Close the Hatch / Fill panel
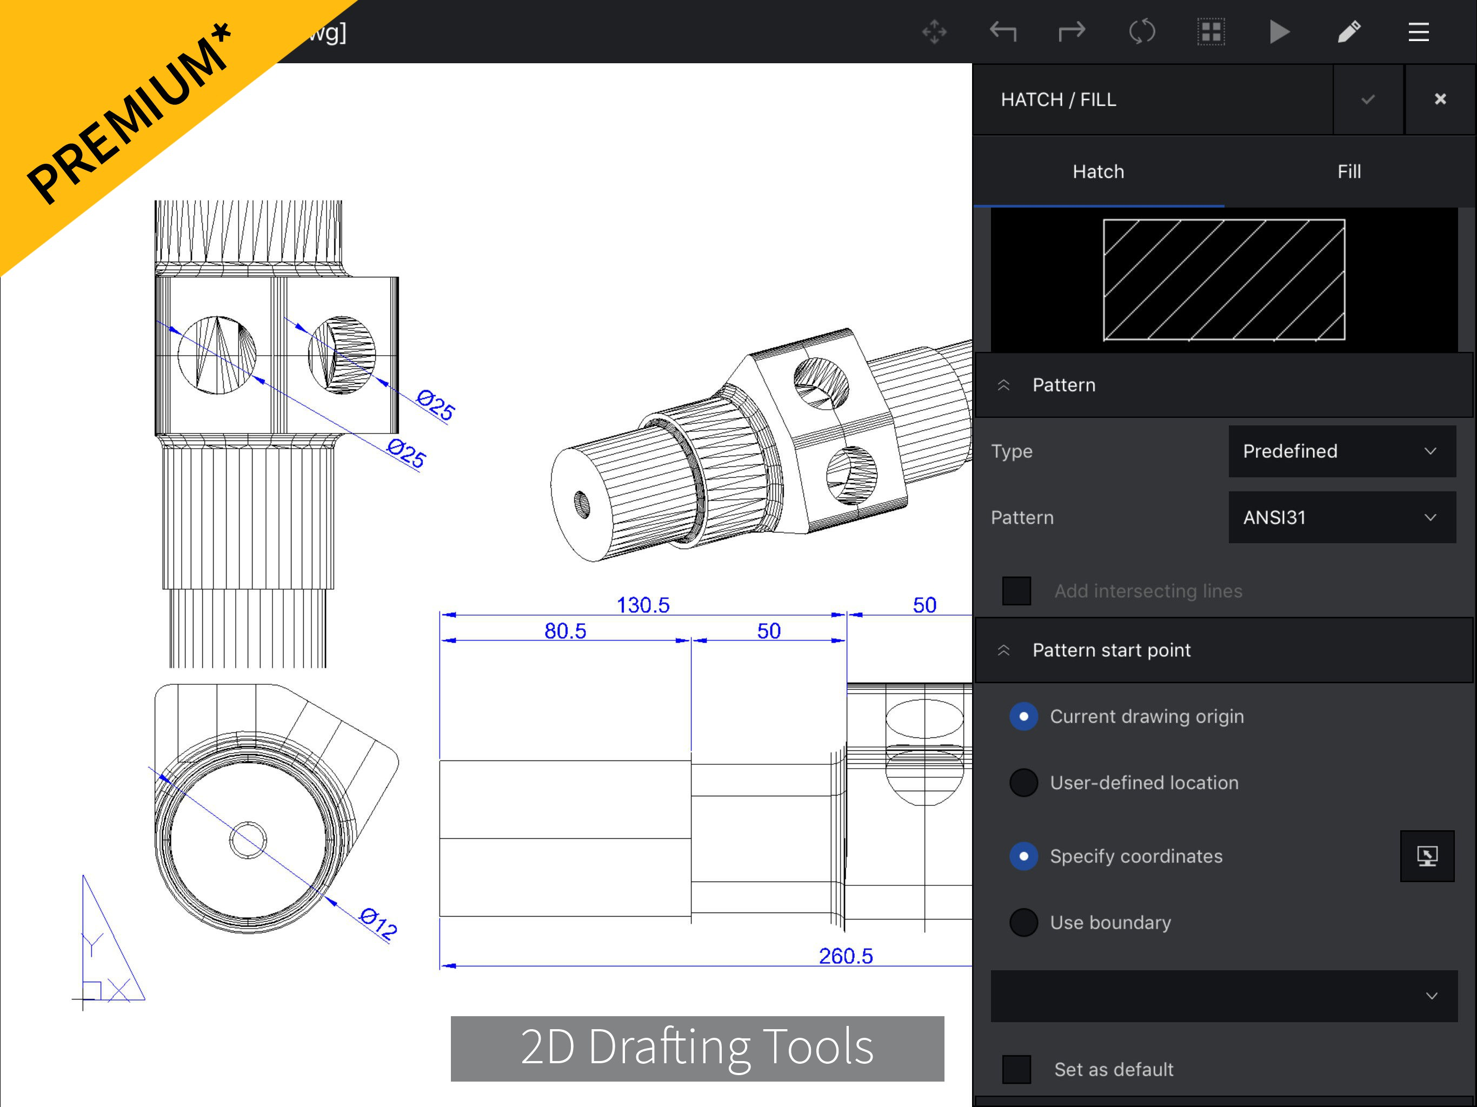 1440,99
